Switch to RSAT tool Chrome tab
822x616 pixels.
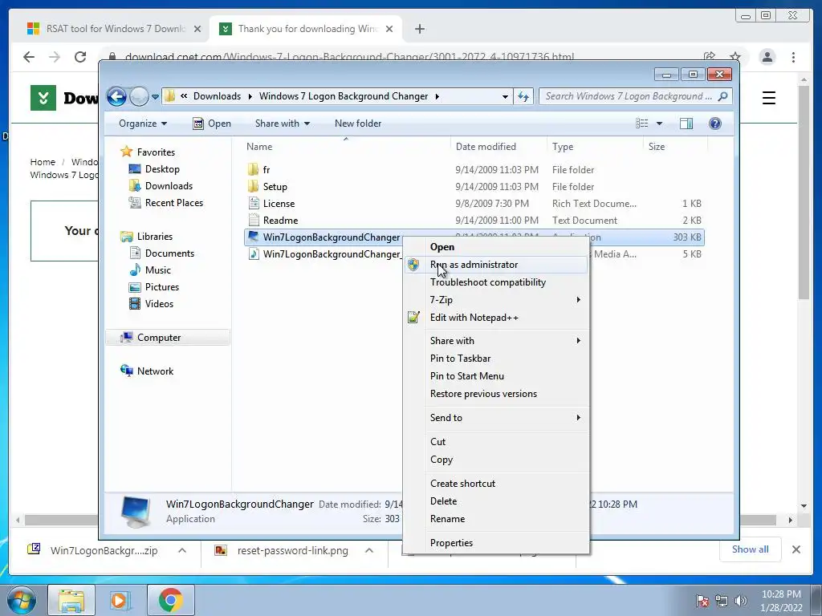coord(112,29)
